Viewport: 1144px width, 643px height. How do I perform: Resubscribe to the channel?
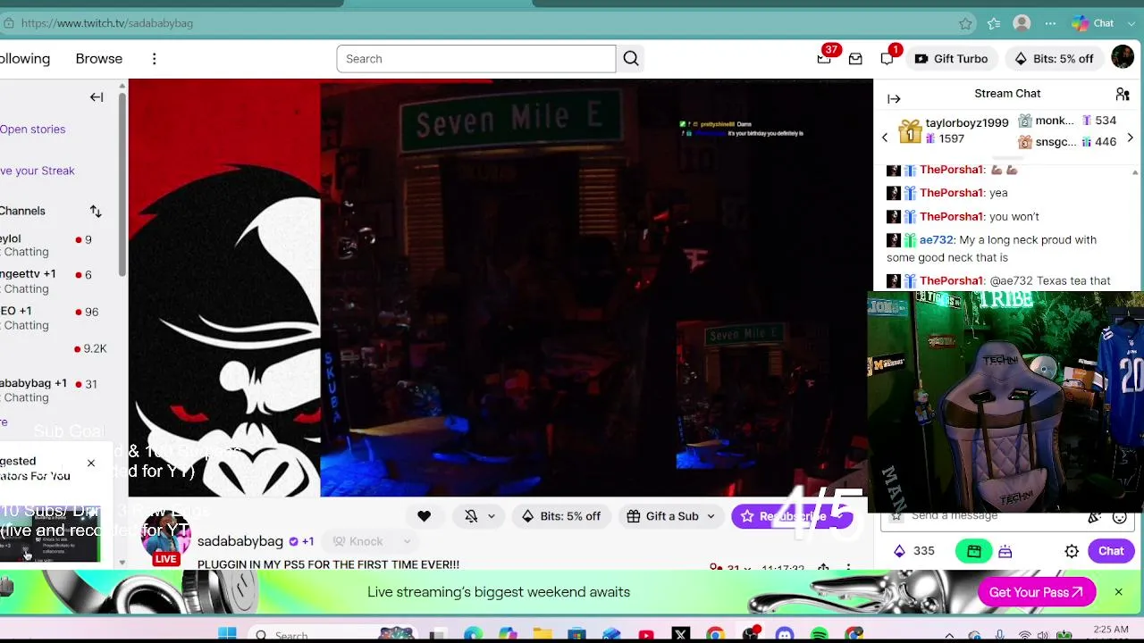792,516
